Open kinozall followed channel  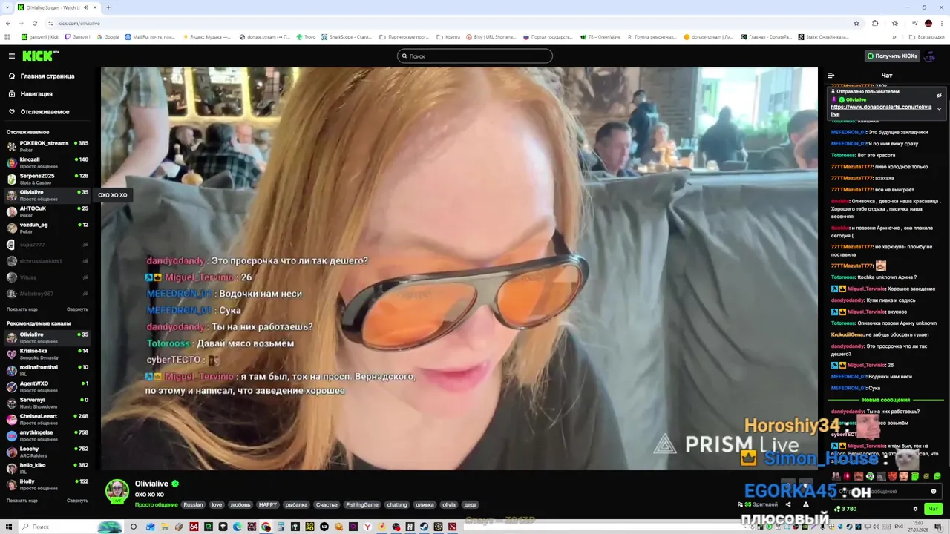[x=47, y=162]
